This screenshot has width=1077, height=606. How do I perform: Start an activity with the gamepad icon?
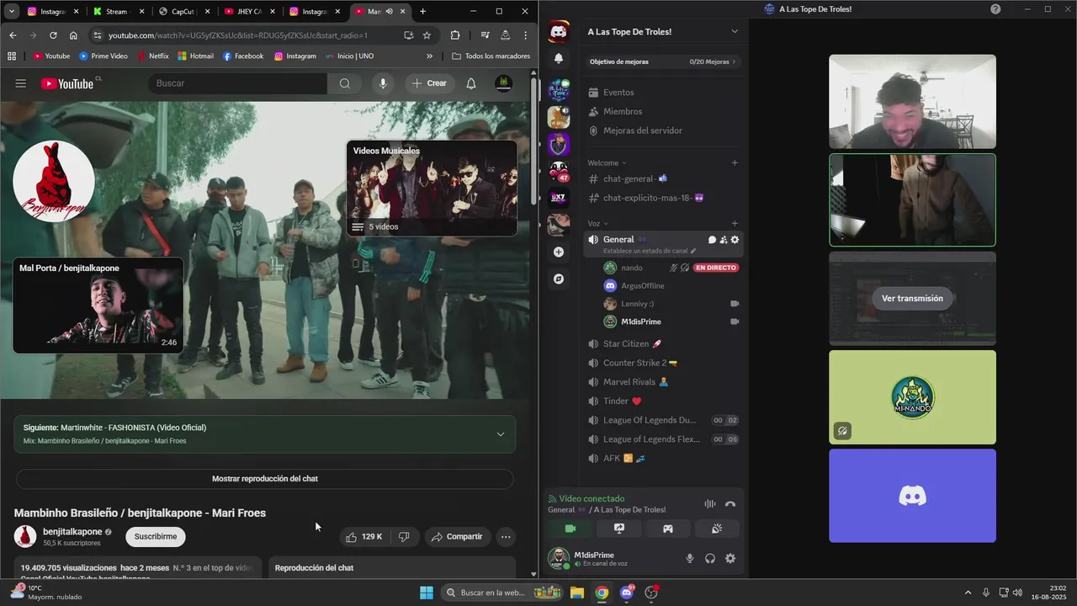pos(668,529)
